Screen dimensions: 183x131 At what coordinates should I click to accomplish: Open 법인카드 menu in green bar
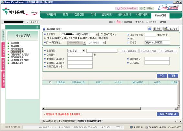107,14
